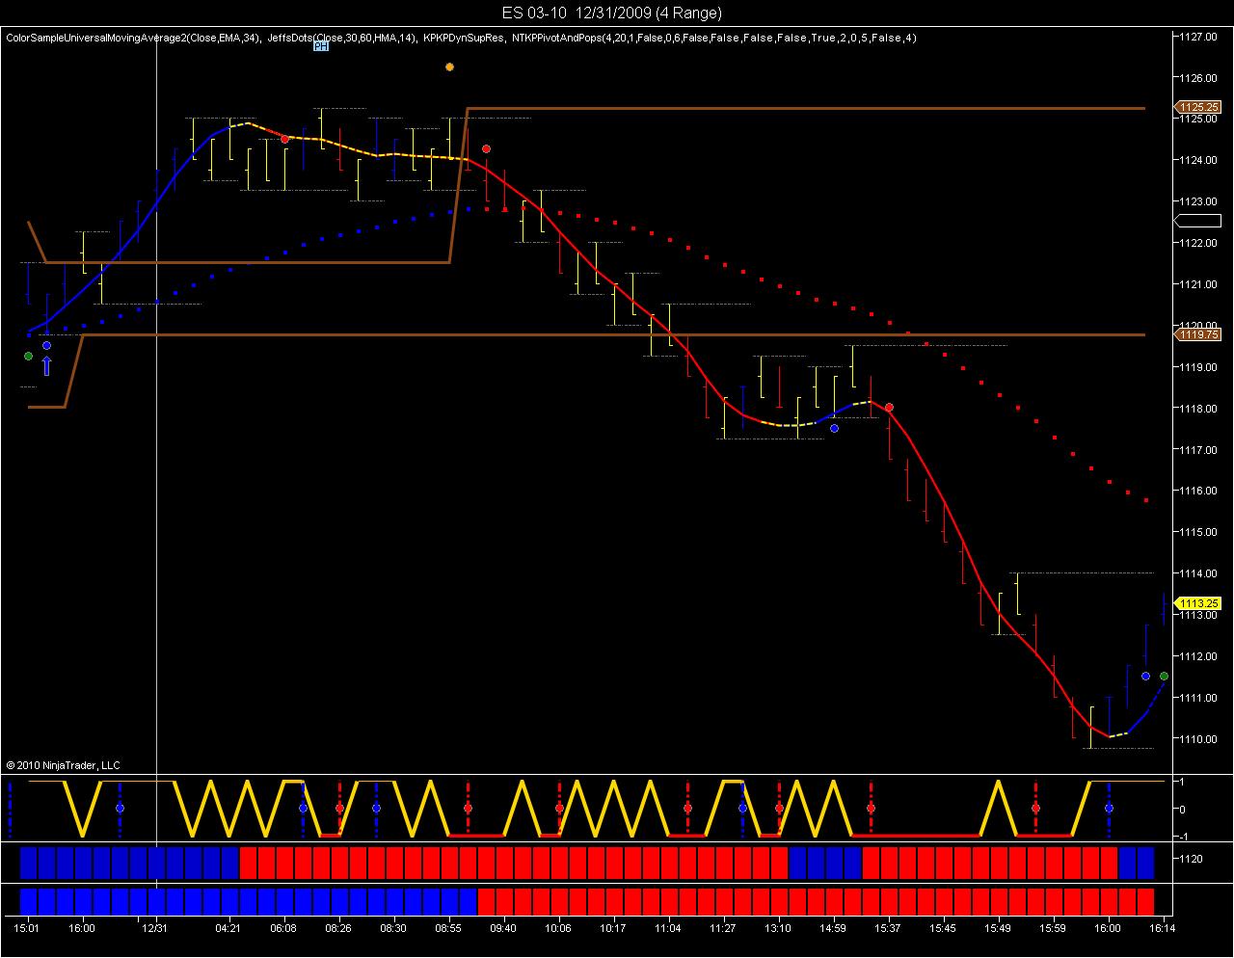Select the 1125.25 resistance price marker
The height and width of the screenshot is (958, 1234).
(x=1197, y=108)
